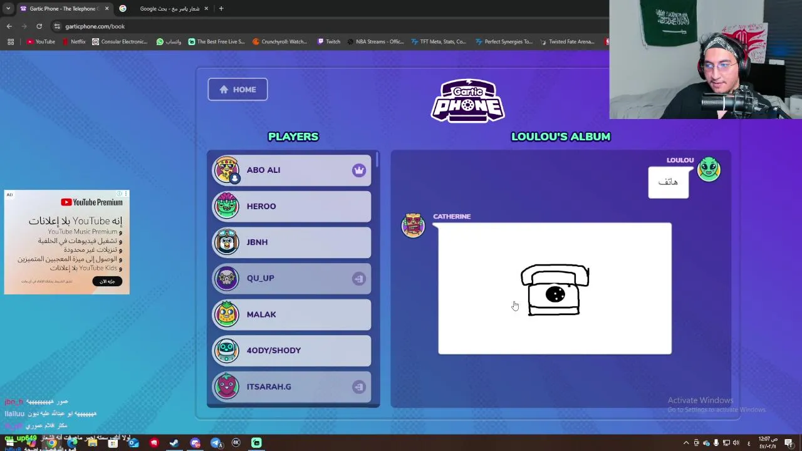802x451 pixels.
Task: Select player ABO ALI in the list
Action: point(291,170)
